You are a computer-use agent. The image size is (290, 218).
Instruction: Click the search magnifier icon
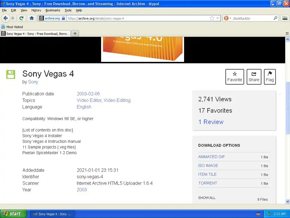275,18
